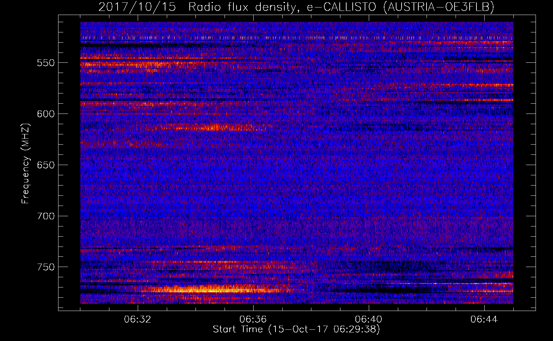
Task: Click the 650 frequency tick label
Action: [46, 165]
